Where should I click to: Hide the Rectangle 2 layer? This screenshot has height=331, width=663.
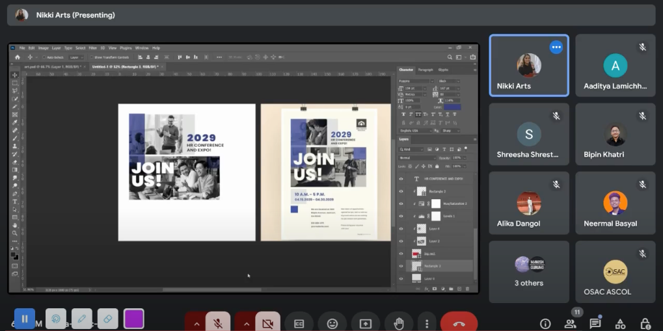pos(401,191)
